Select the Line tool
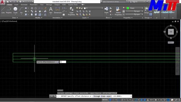 pos(3,10)
